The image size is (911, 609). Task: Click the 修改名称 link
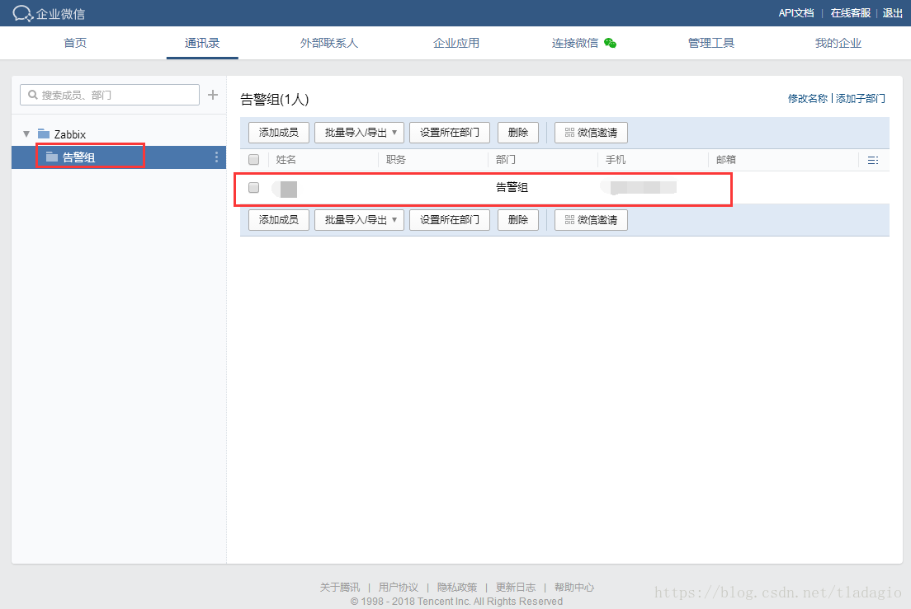point(807,98)
